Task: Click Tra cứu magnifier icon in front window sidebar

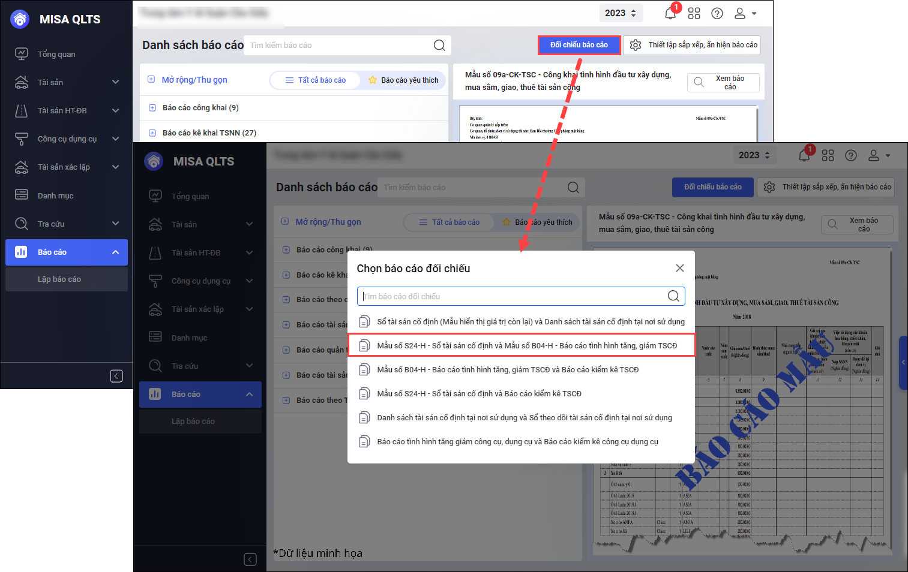Action: click(155, 366)
